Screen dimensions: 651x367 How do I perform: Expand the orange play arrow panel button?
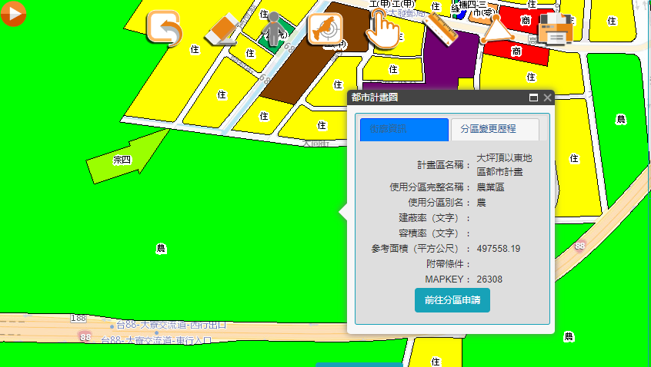pos(13,13)
